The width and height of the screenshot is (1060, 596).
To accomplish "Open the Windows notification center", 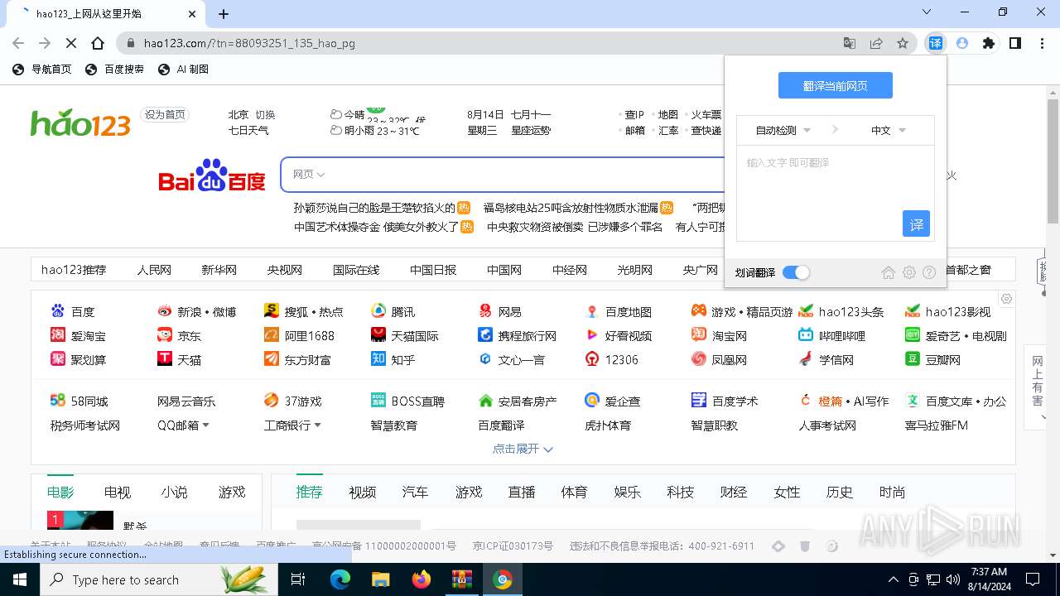I will click(1033, 579).
